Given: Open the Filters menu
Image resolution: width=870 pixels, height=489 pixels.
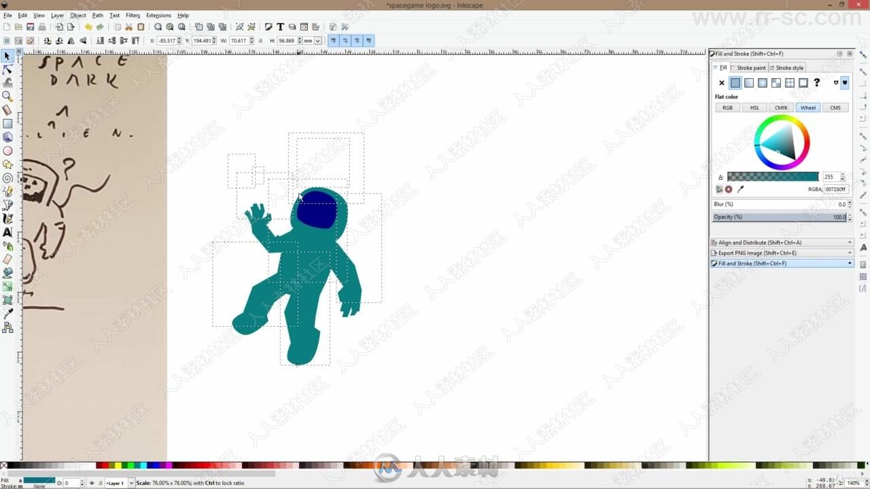Looking at the screenshot, I should pos(133,15).
